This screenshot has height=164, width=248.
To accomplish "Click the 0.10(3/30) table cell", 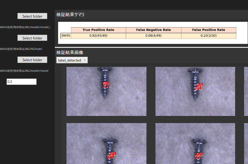I will (208, 36).
